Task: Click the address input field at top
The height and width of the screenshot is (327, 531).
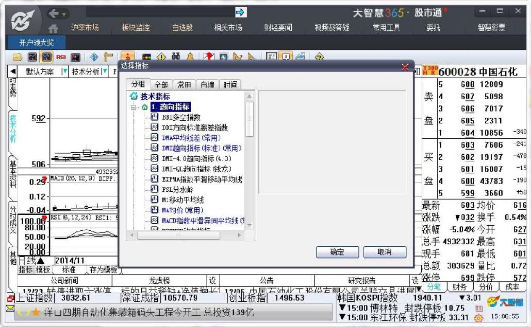Action: click(160, 12)
